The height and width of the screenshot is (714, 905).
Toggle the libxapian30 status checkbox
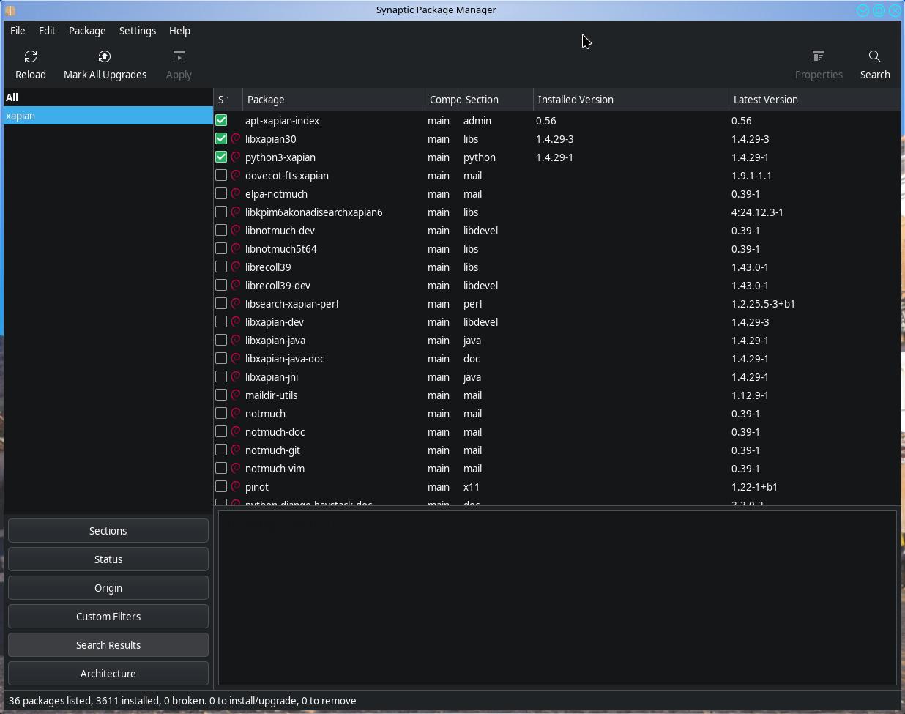tap(221, 138)
